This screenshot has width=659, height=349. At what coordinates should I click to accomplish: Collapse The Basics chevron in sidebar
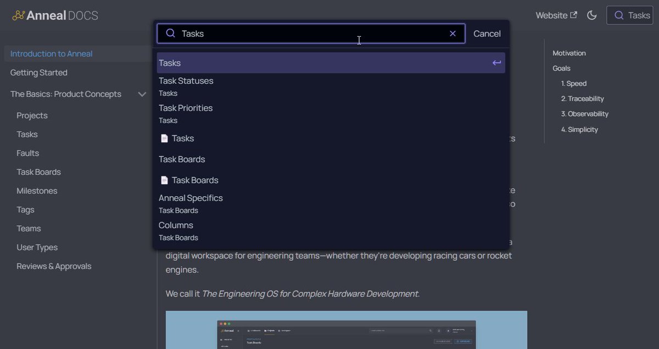point(142,94)
